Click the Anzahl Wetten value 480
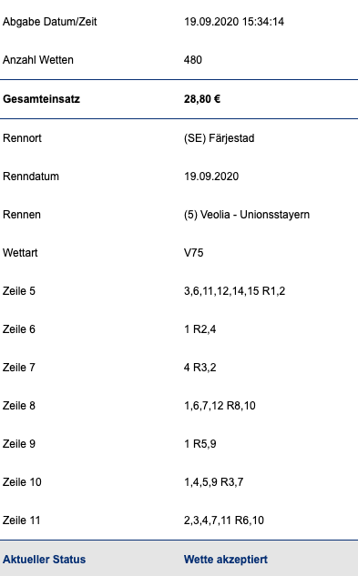 click(x=193, y=60)
